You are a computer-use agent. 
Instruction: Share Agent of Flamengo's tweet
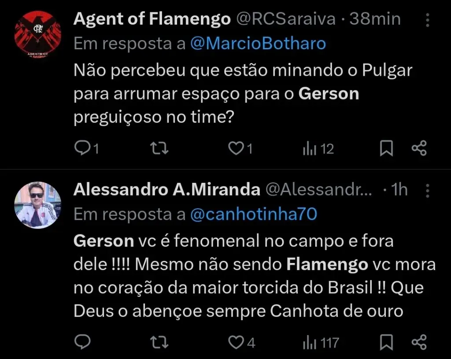pos(418,148)
